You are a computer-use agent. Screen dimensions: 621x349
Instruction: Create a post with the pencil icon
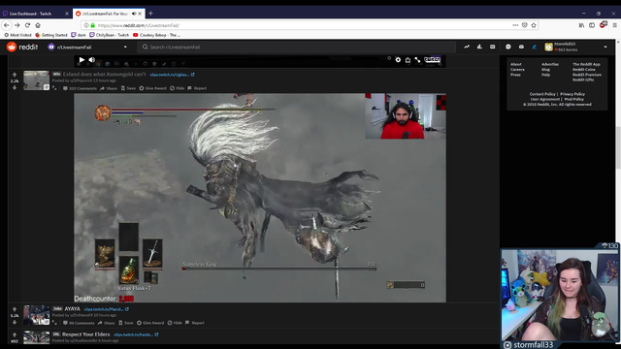pos(535,47)
